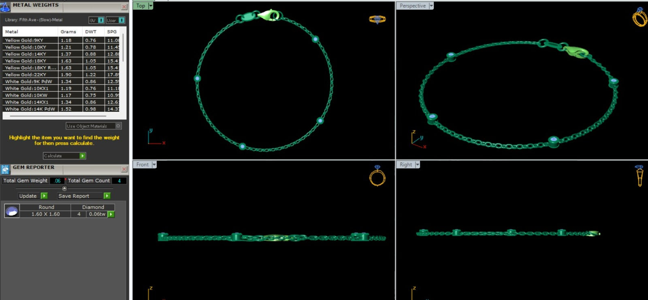Click the Update button
This screenshot has height=300, width=648.
(33, 196)
